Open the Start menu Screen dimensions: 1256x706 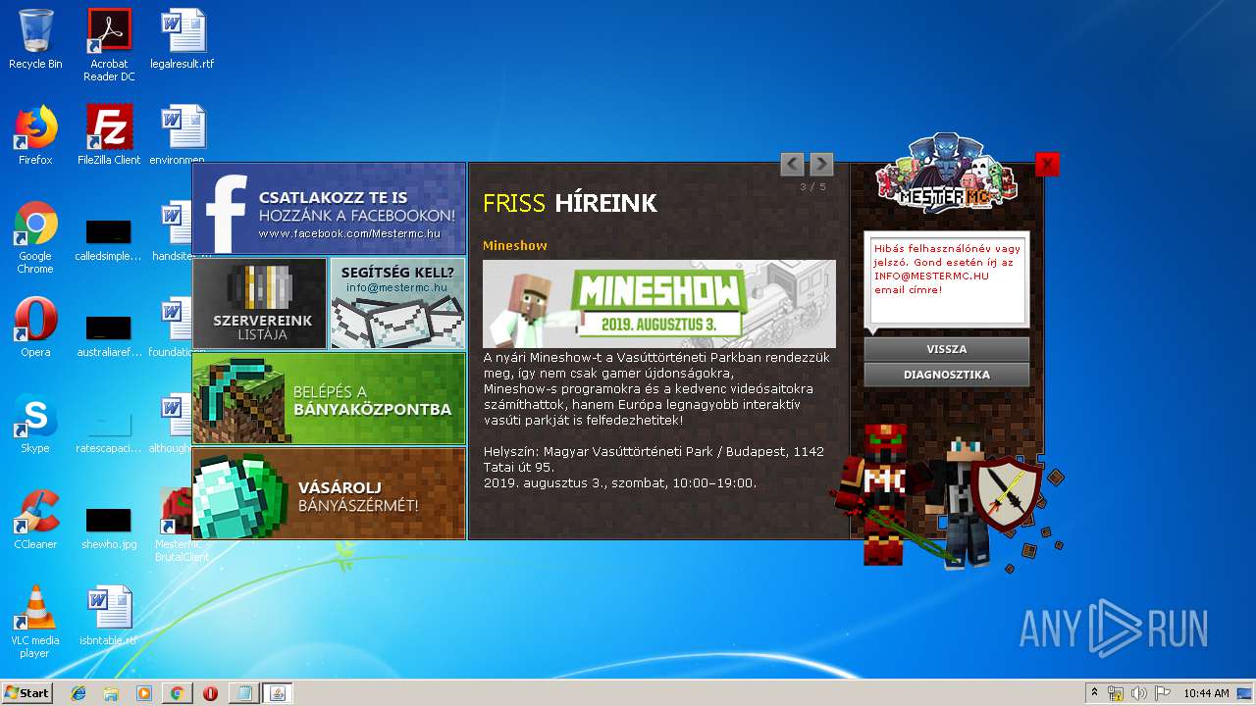pyautogui.click(x=26, y=692)
